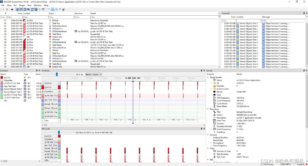Toggle the second highlighted window icon in the toolbar

(21, 9)
